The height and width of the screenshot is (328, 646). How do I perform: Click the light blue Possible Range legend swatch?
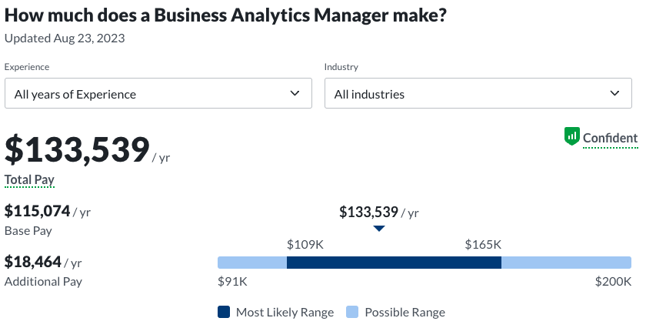click(x=352, y=312)
